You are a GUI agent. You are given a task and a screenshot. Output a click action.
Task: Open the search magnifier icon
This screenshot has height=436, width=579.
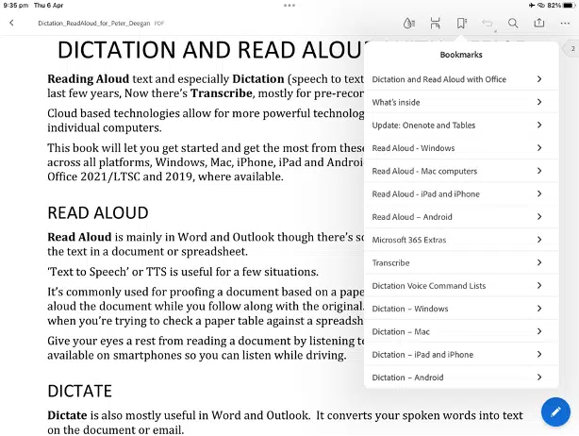coord(513,24)
